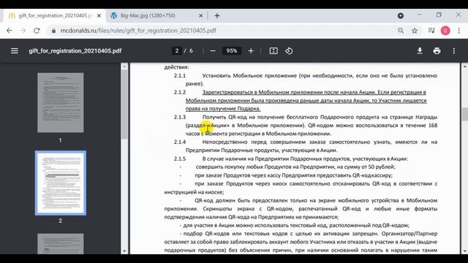Open a new browser tab

[217, 16]
